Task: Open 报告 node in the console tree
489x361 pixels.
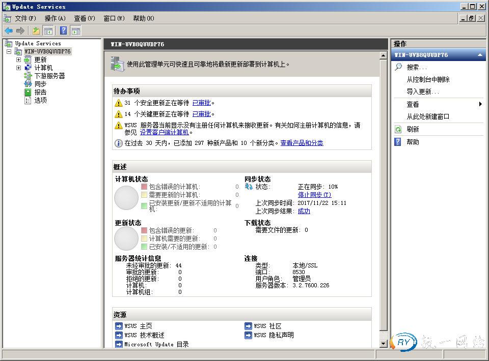Action: click(40, 92)
